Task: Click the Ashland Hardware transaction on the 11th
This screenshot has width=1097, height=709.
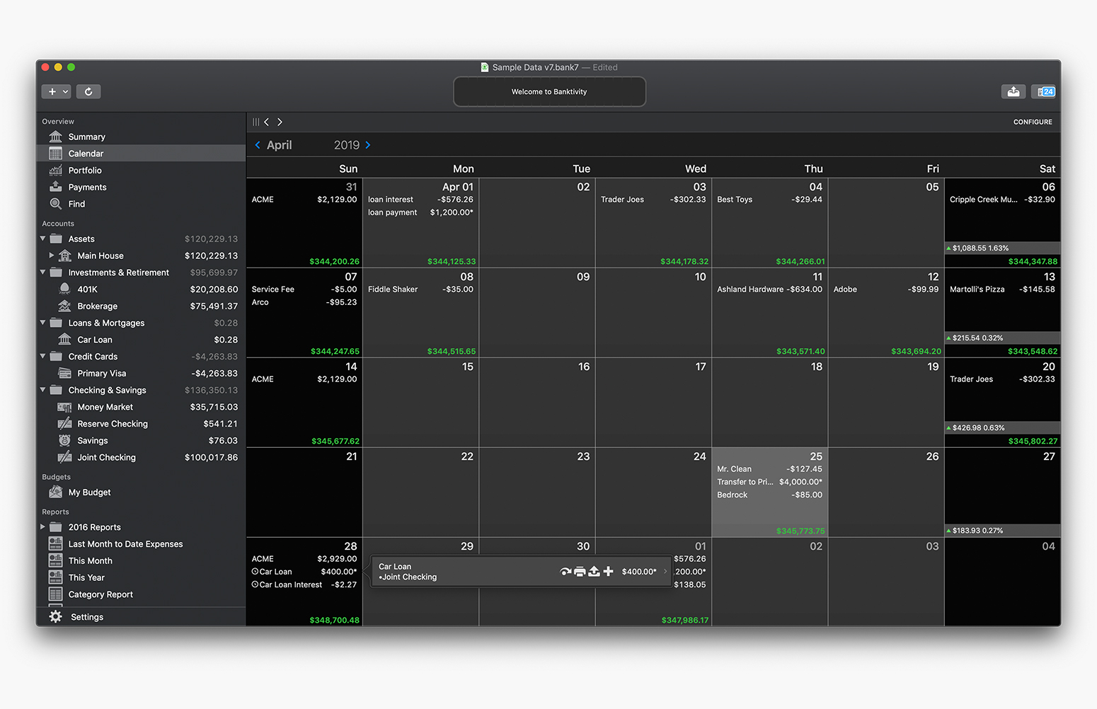Action: point(769,289)
